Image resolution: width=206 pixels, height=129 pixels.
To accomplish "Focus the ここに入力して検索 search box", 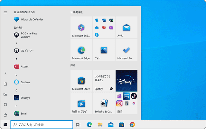I will click(x=42, y=124).
